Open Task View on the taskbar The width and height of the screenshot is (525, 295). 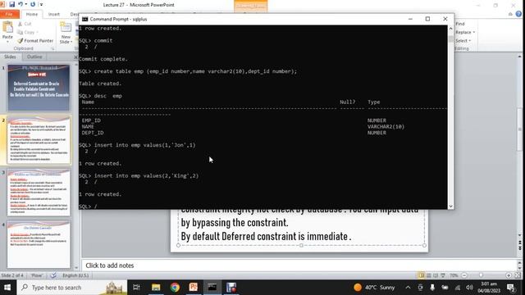136,288
